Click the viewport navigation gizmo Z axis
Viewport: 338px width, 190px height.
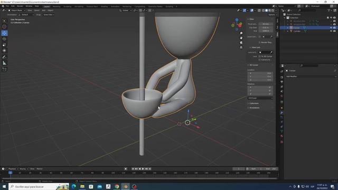tap(237, 20)
